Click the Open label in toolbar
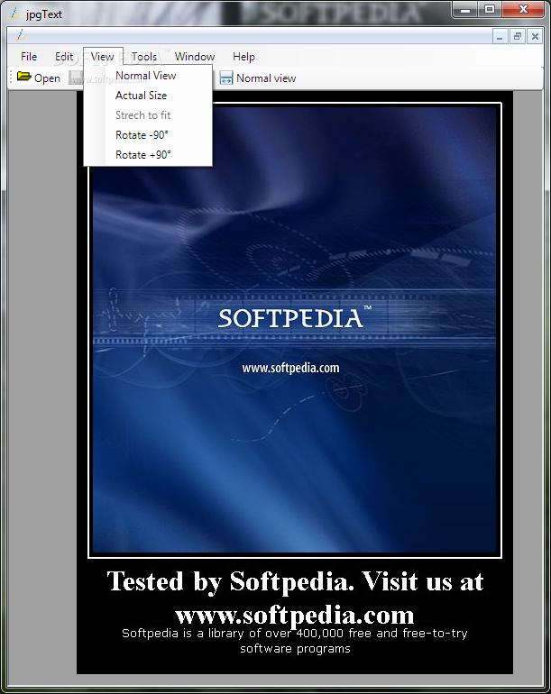551x694 pixels. click(x=47, y=78)
